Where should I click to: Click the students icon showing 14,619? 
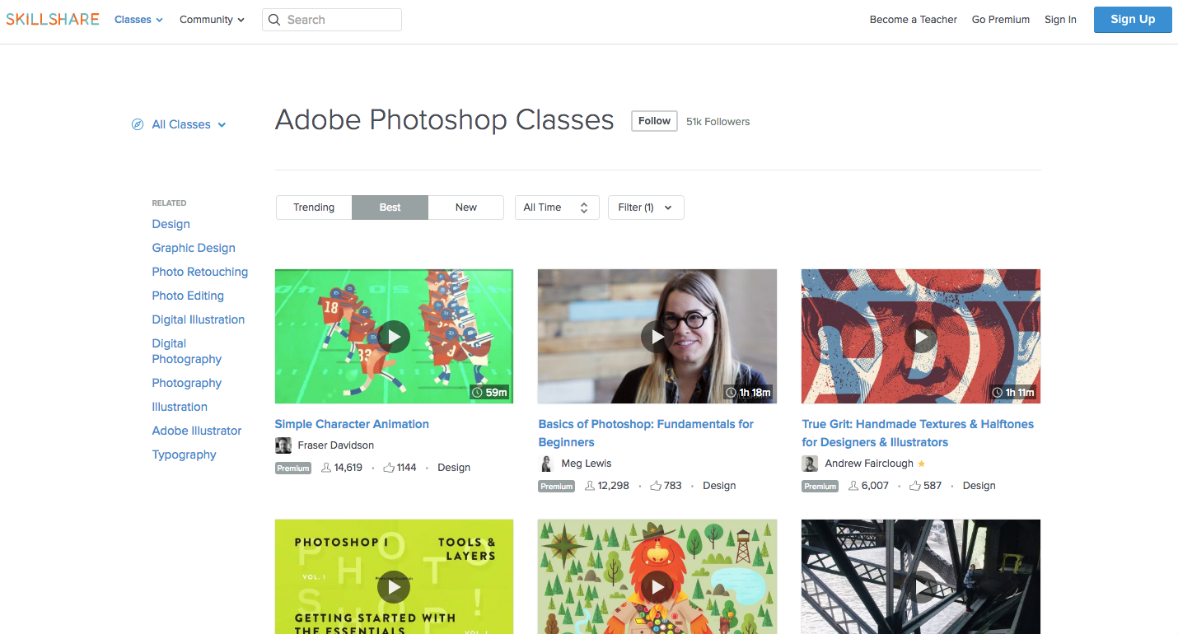326,468
